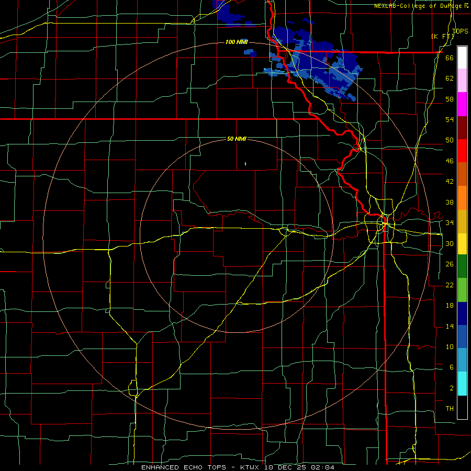
Task: Click the TH legend label
Action: [x=450, y=408]
